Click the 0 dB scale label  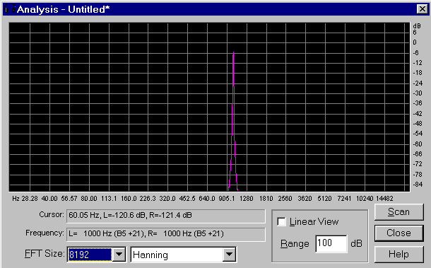tap(415, 42)
